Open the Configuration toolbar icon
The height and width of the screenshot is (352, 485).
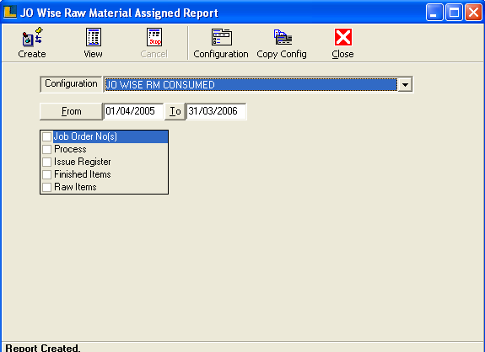222,37
